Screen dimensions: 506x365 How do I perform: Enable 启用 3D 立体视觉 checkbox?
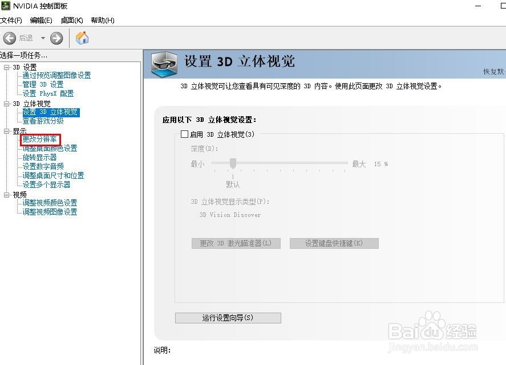(x=185, y=134)
